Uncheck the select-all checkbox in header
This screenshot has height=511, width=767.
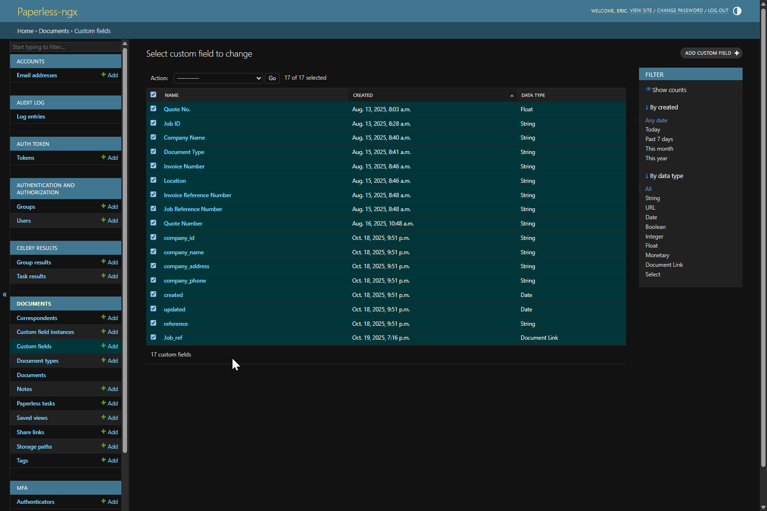[x=153, y=95]
